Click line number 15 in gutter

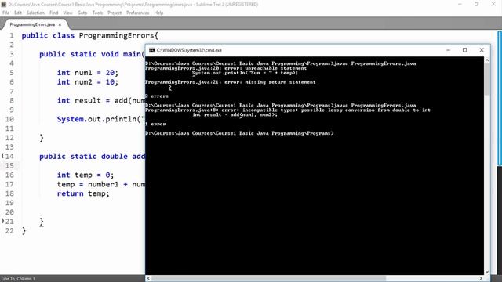click(x=9, y=165)
